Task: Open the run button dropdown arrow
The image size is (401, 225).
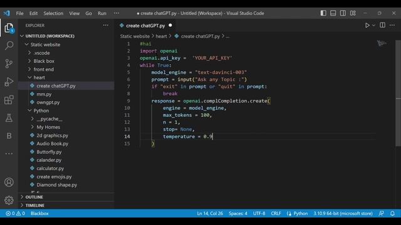Action: click(373, 25)
